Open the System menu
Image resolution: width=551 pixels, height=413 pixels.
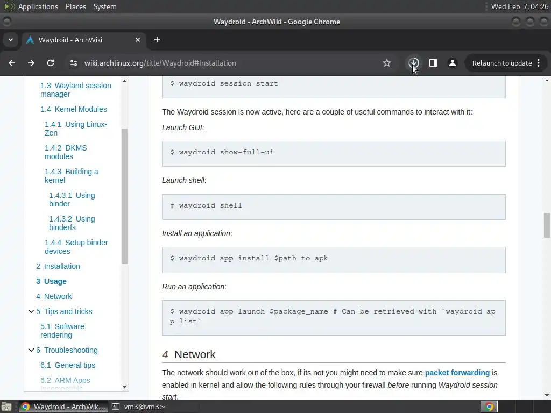pyautogui.click(x=105, y=6)
